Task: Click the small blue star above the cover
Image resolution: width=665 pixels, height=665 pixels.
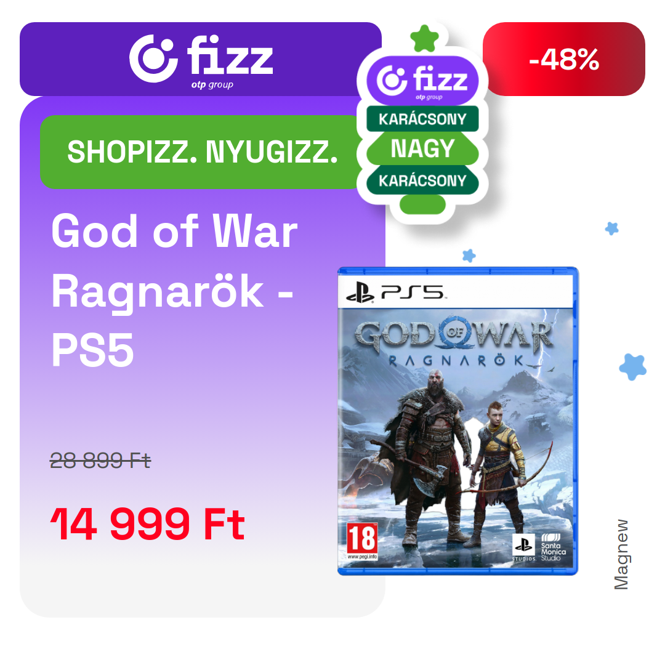Action: coord(469,256)
